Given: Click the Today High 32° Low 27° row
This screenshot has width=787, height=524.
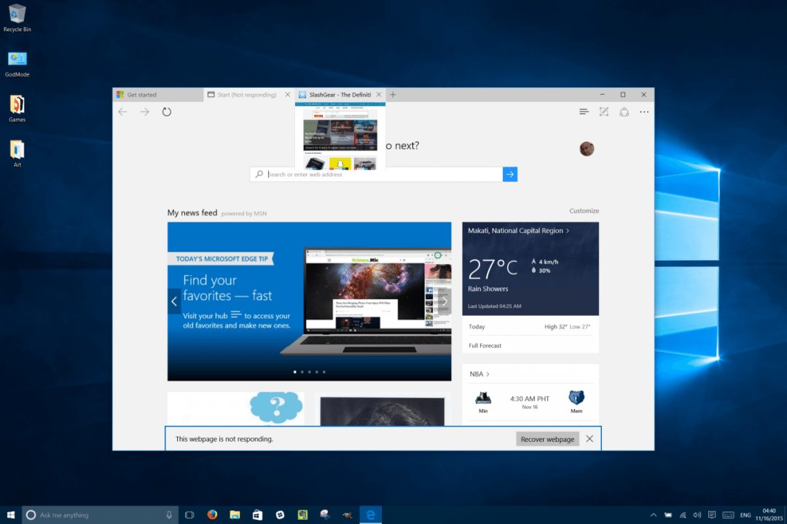Looking at the screenshot, I should click(x=530, y=327).
